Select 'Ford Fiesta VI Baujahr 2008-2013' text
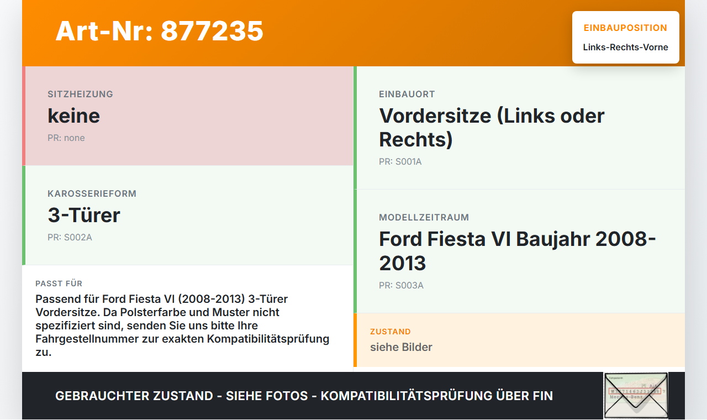 pos(517,251)
